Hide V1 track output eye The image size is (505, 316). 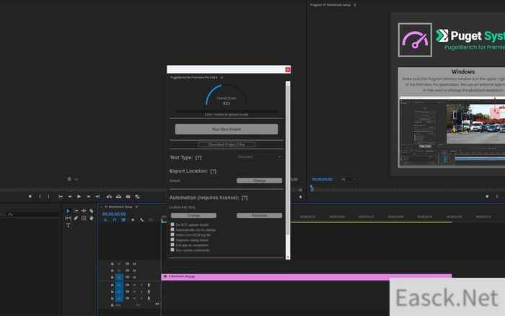coord(134,277)
